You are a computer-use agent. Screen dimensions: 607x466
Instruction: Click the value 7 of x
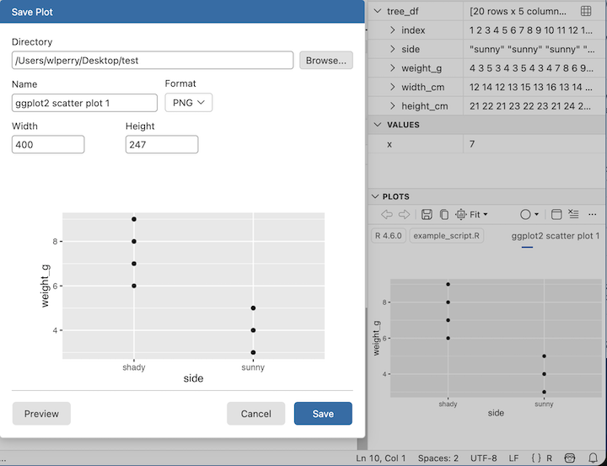pos(472,144)
